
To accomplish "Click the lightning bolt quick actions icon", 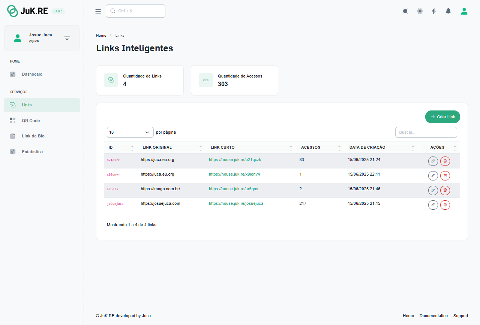I will coord(434,11).
